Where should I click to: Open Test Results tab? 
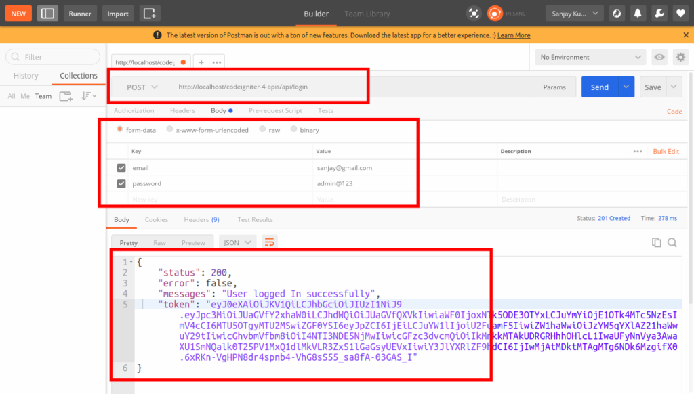tap(255, 219)
